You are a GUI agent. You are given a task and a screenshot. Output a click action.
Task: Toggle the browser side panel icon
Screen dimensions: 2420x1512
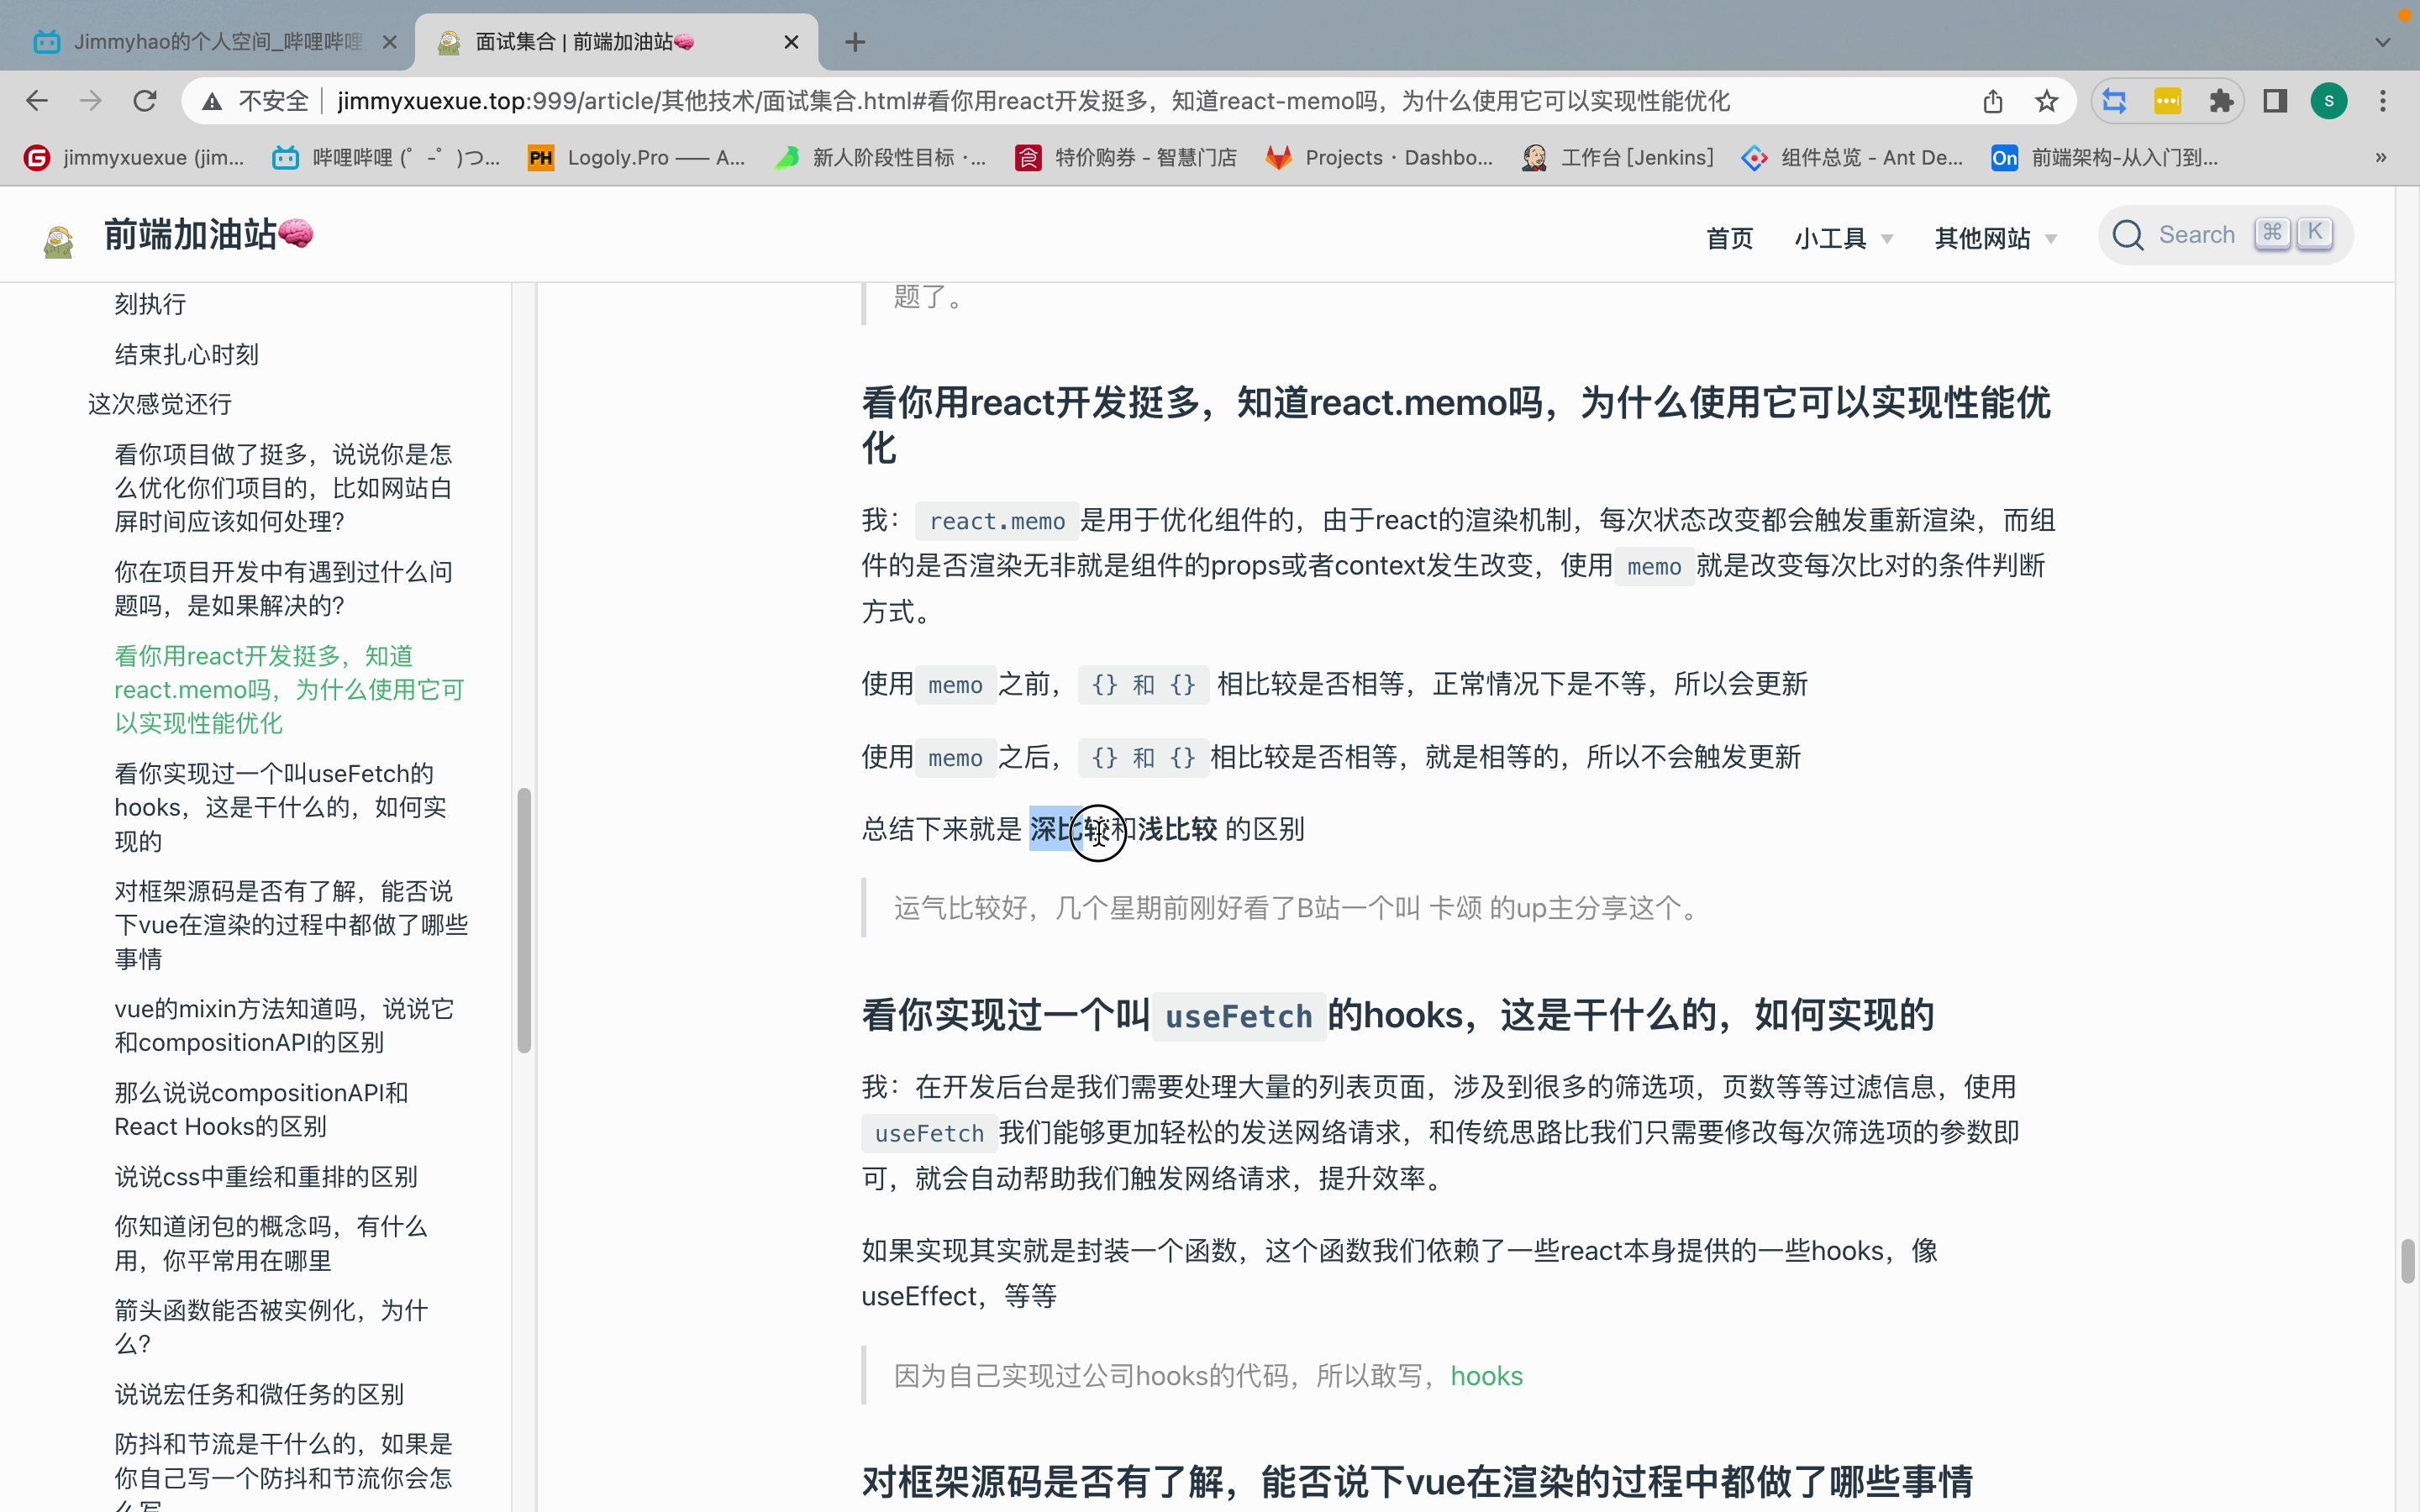[2275, 101]
